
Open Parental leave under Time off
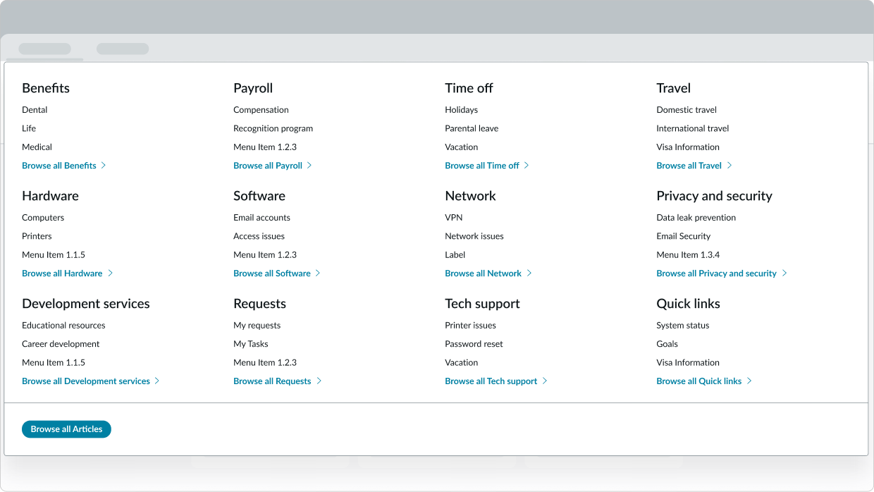click(x=472, y=128)
